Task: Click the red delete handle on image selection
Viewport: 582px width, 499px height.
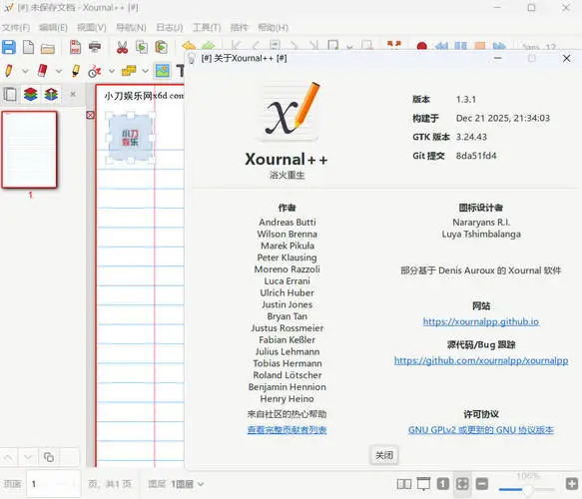Action: pos(90,115)
